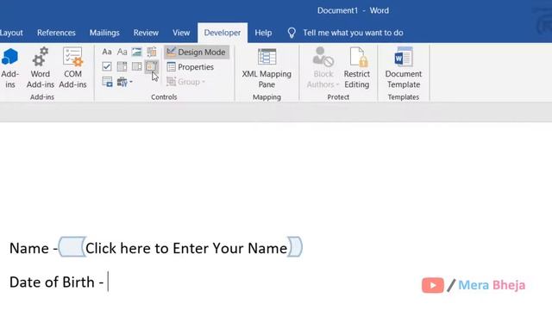Open the XML Mapping Pane

coord(267,68)
